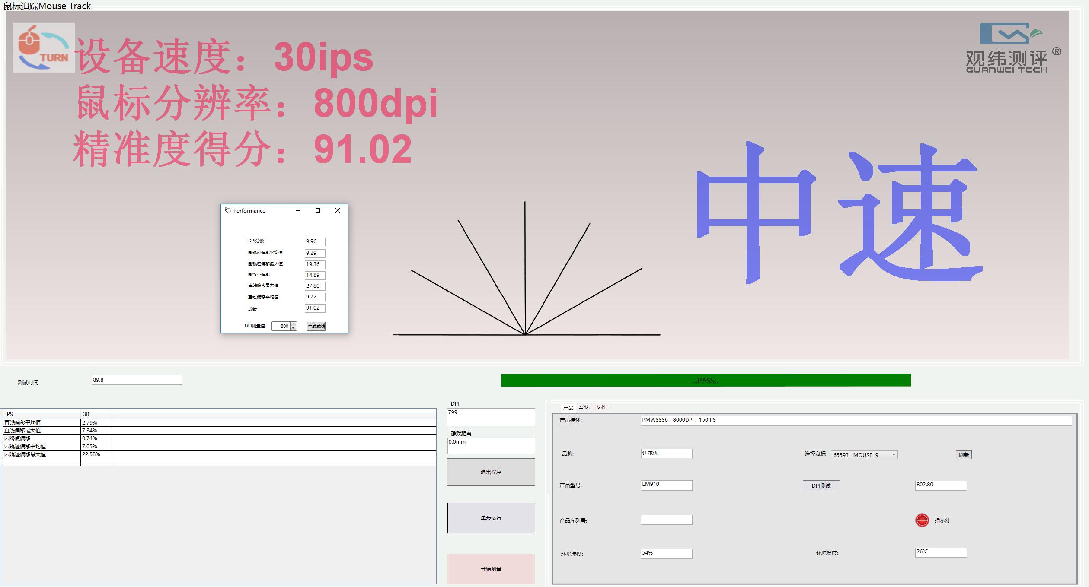Click the 刷新 button
The image size is (1089, 587).
click(x=963, y=455)
